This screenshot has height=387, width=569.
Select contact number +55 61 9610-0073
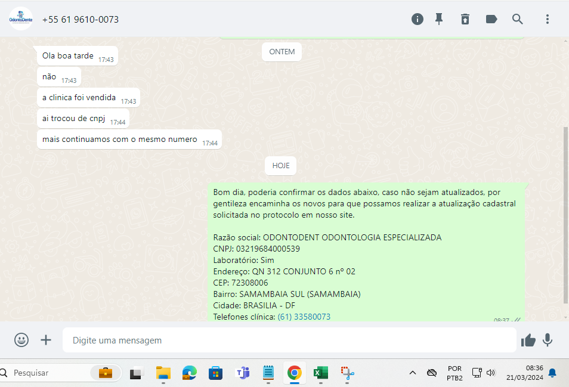click(80, 20)
